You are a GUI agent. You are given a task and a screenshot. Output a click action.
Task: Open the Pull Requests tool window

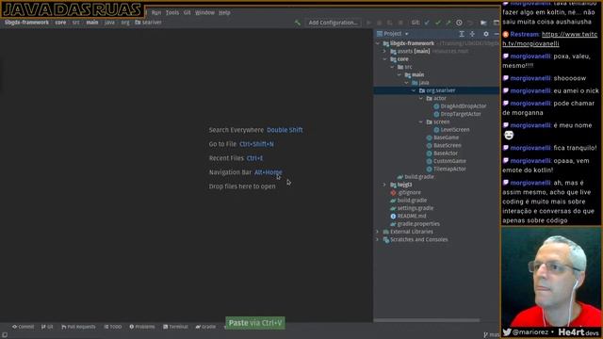[78, 327]
